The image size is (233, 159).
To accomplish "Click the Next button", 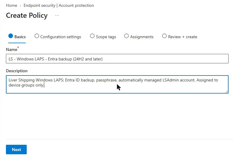I will pos(16,150).
